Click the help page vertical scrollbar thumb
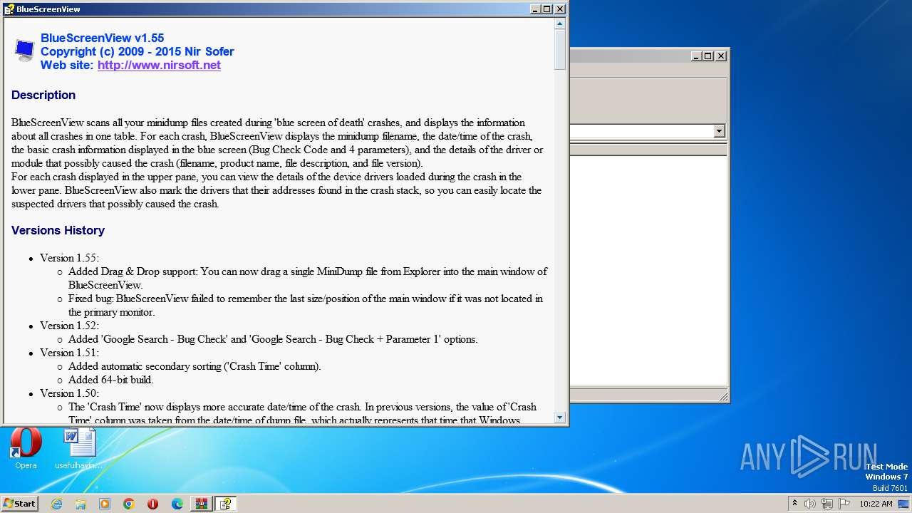Viewport: 912px width, 513px height. [x=560, y=49]
